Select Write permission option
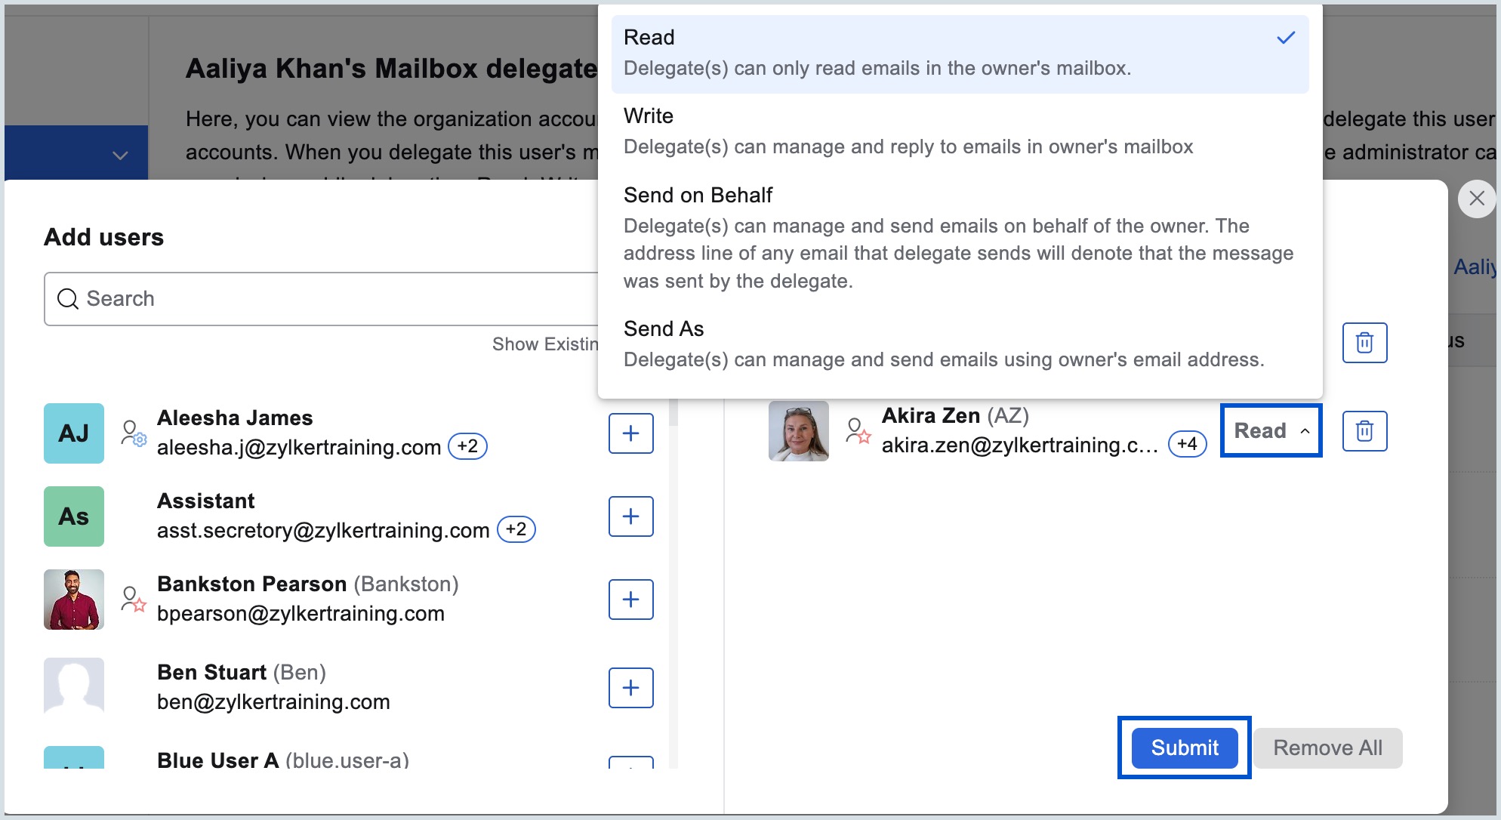This screenshot has width=1501, height=820. point(959,131)
